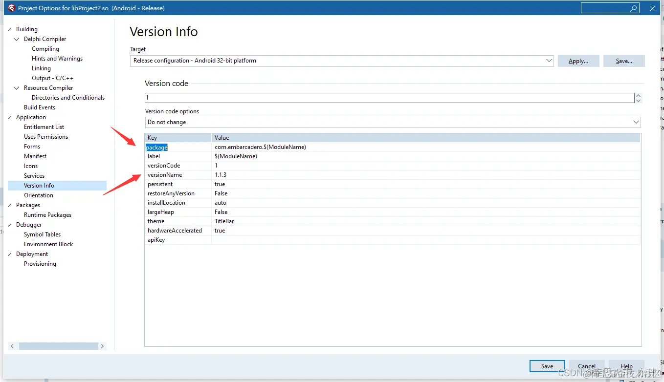Click the Value column header
The width and height of the screenshot is (664, 382).
[426, 138]
